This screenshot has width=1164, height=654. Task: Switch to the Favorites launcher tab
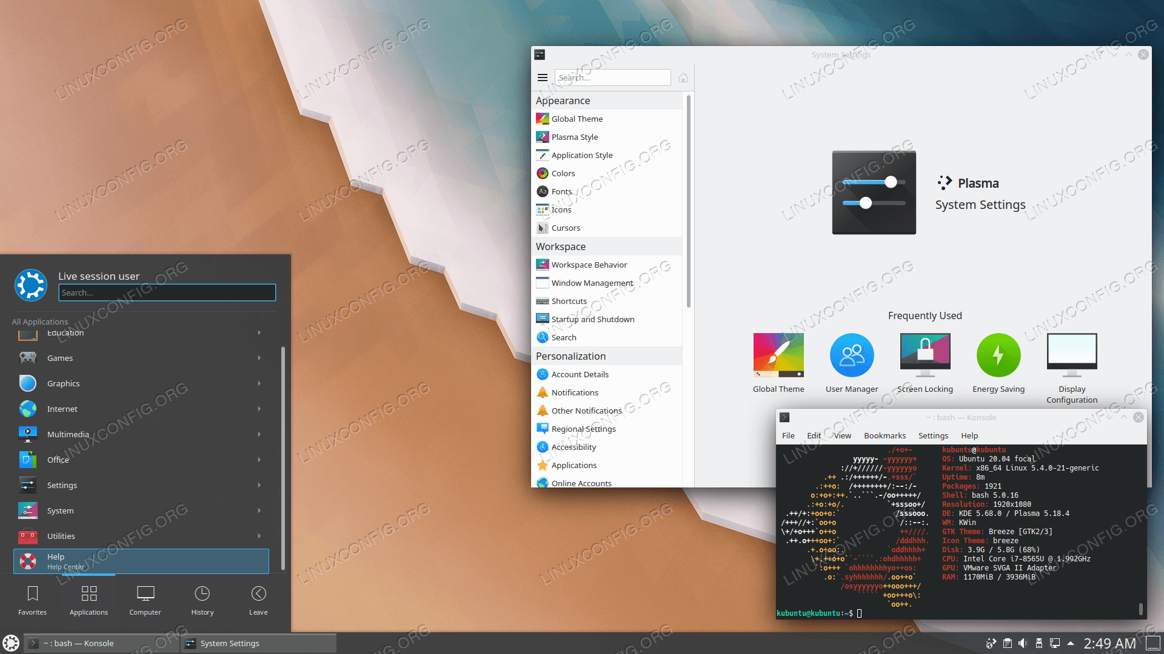pos(32,600)
